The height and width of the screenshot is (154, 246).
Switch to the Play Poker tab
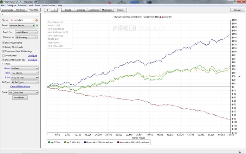pyautogui.click(x=20, y=10)
